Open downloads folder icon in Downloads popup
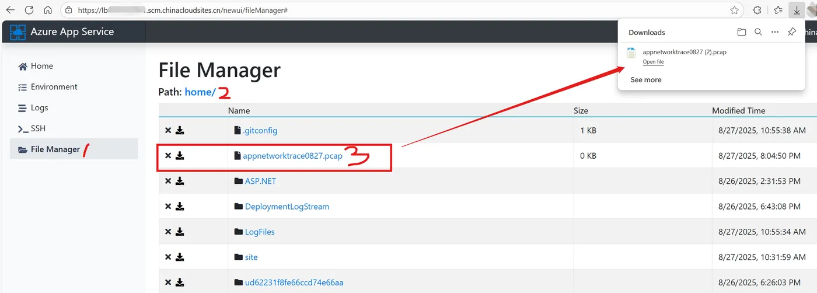Viewport: 817px width, 293px height. (x=741, y=32)
